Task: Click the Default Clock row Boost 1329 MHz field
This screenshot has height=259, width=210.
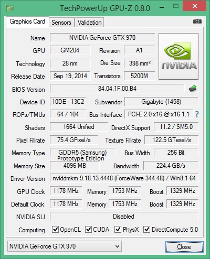Action: (183, 204)
